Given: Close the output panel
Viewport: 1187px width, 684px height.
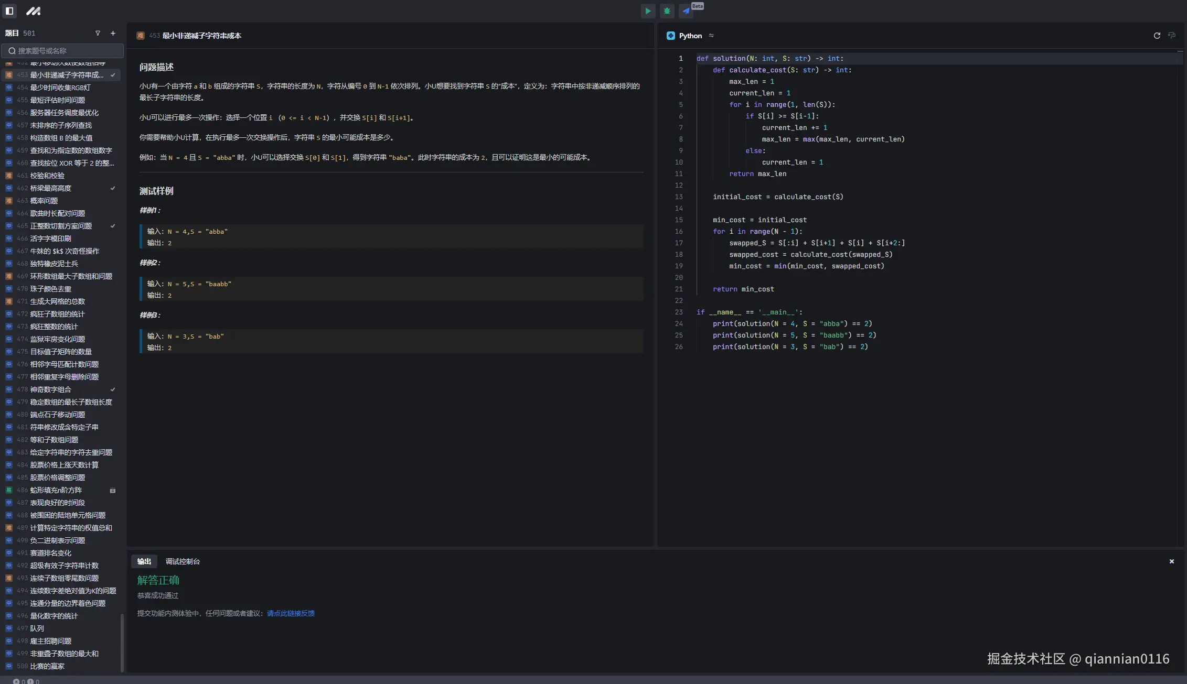Looking at the screenshot, I should (x=1171, y=561).
